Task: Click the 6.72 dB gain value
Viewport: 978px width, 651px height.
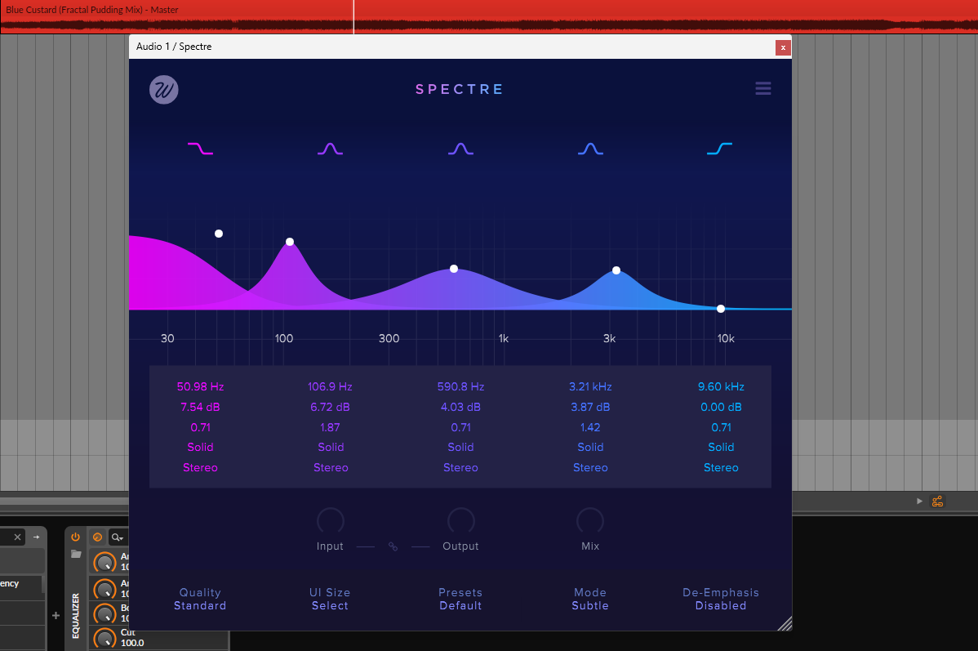Action: (x=330, y=407)
